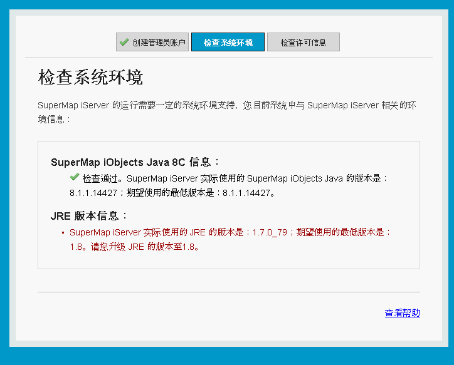The width and height of the screenshot is (454, 365).
Task: Select the 检查系统环境 step tab
Action: 228,42
